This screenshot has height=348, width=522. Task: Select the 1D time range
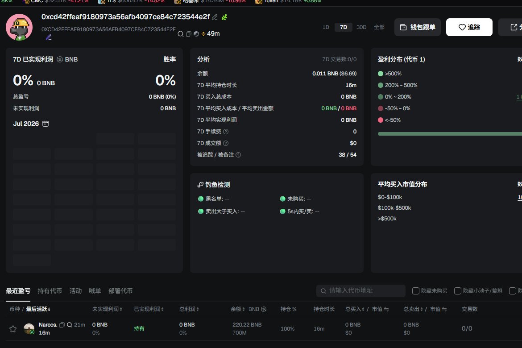pos(326,27)
